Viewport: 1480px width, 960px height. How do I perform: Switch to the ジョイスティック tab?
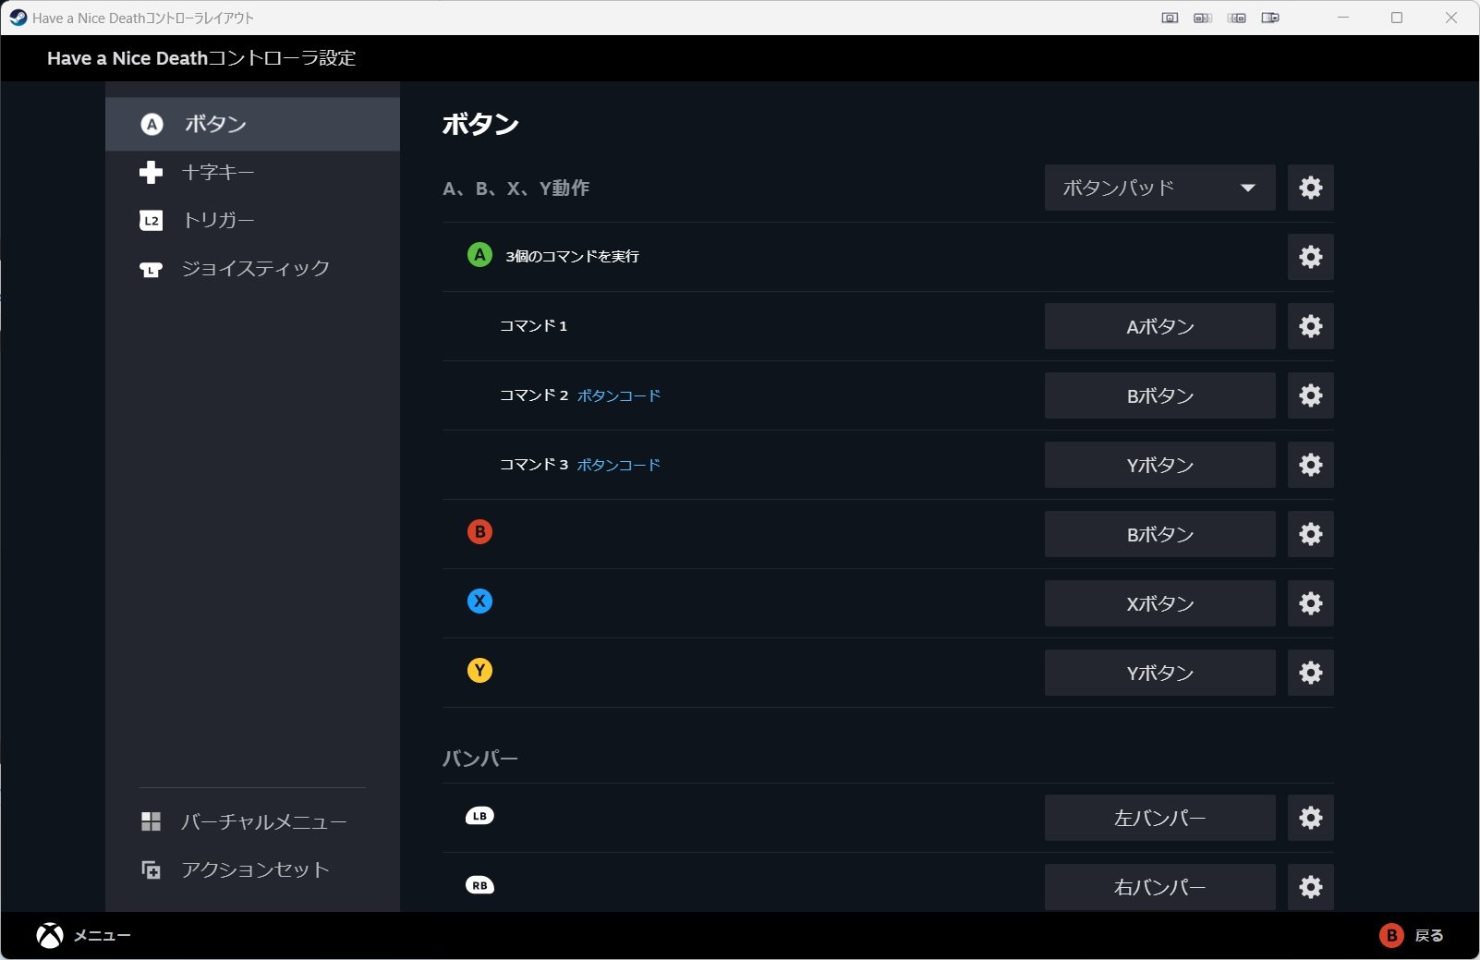point(252,269)
